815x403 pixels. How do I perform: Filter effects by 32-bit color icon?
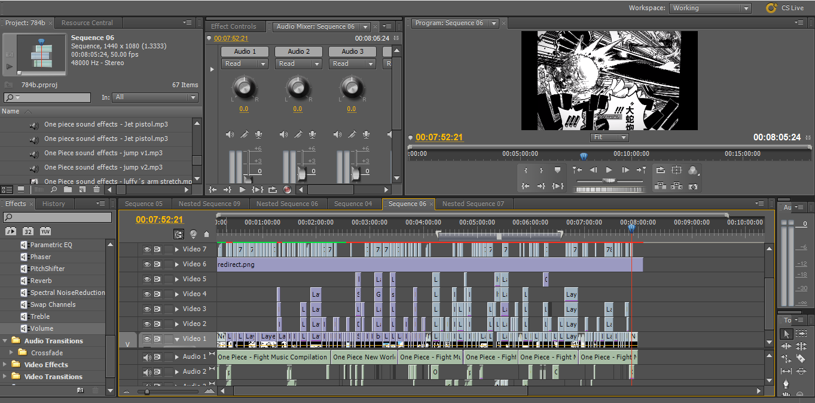[28, 231]
